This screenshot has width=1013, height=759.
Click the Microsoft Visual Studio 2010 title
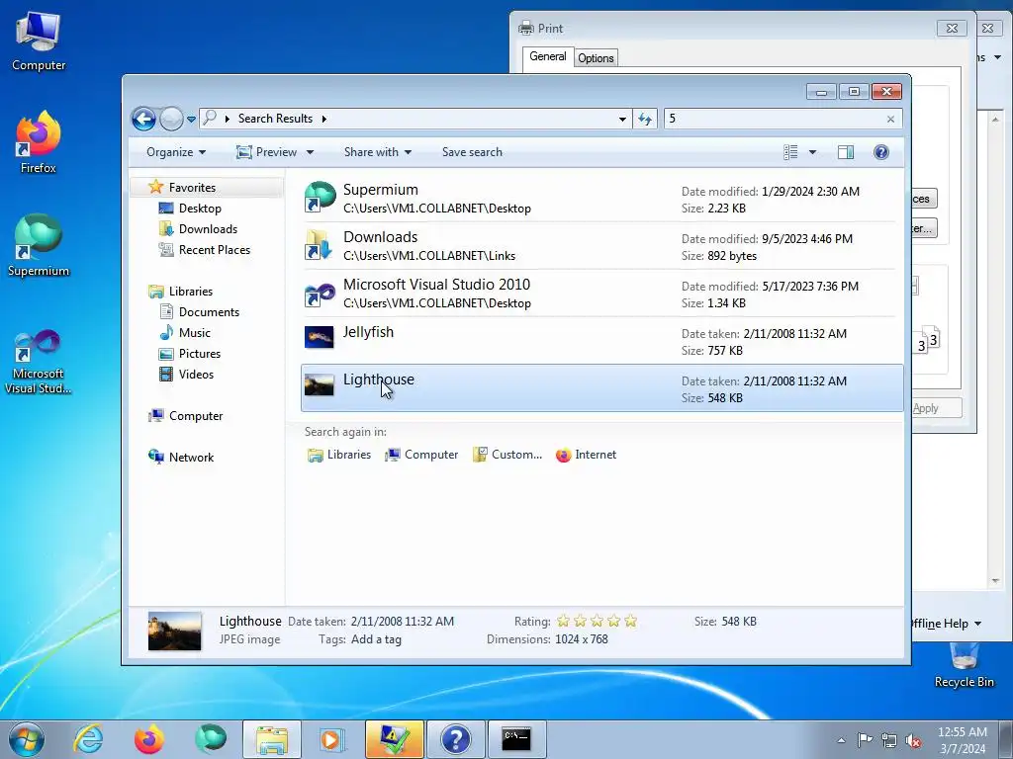click(436, 285)
